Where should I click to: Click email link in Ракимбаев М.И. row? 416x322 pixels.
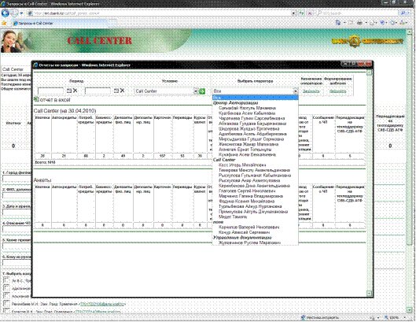[102, 304]
